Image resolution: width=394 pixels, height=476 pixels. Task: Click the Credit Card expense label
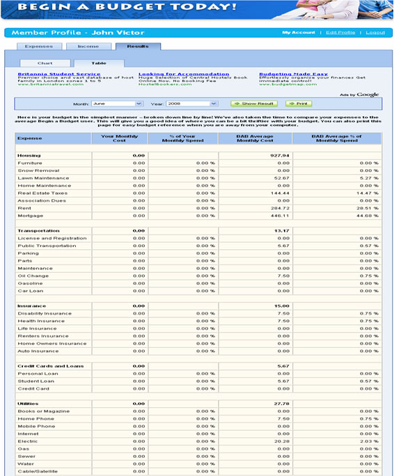33,389
